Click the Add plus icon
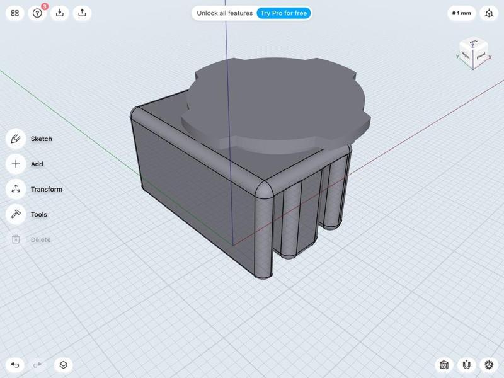 pos(16,164)
